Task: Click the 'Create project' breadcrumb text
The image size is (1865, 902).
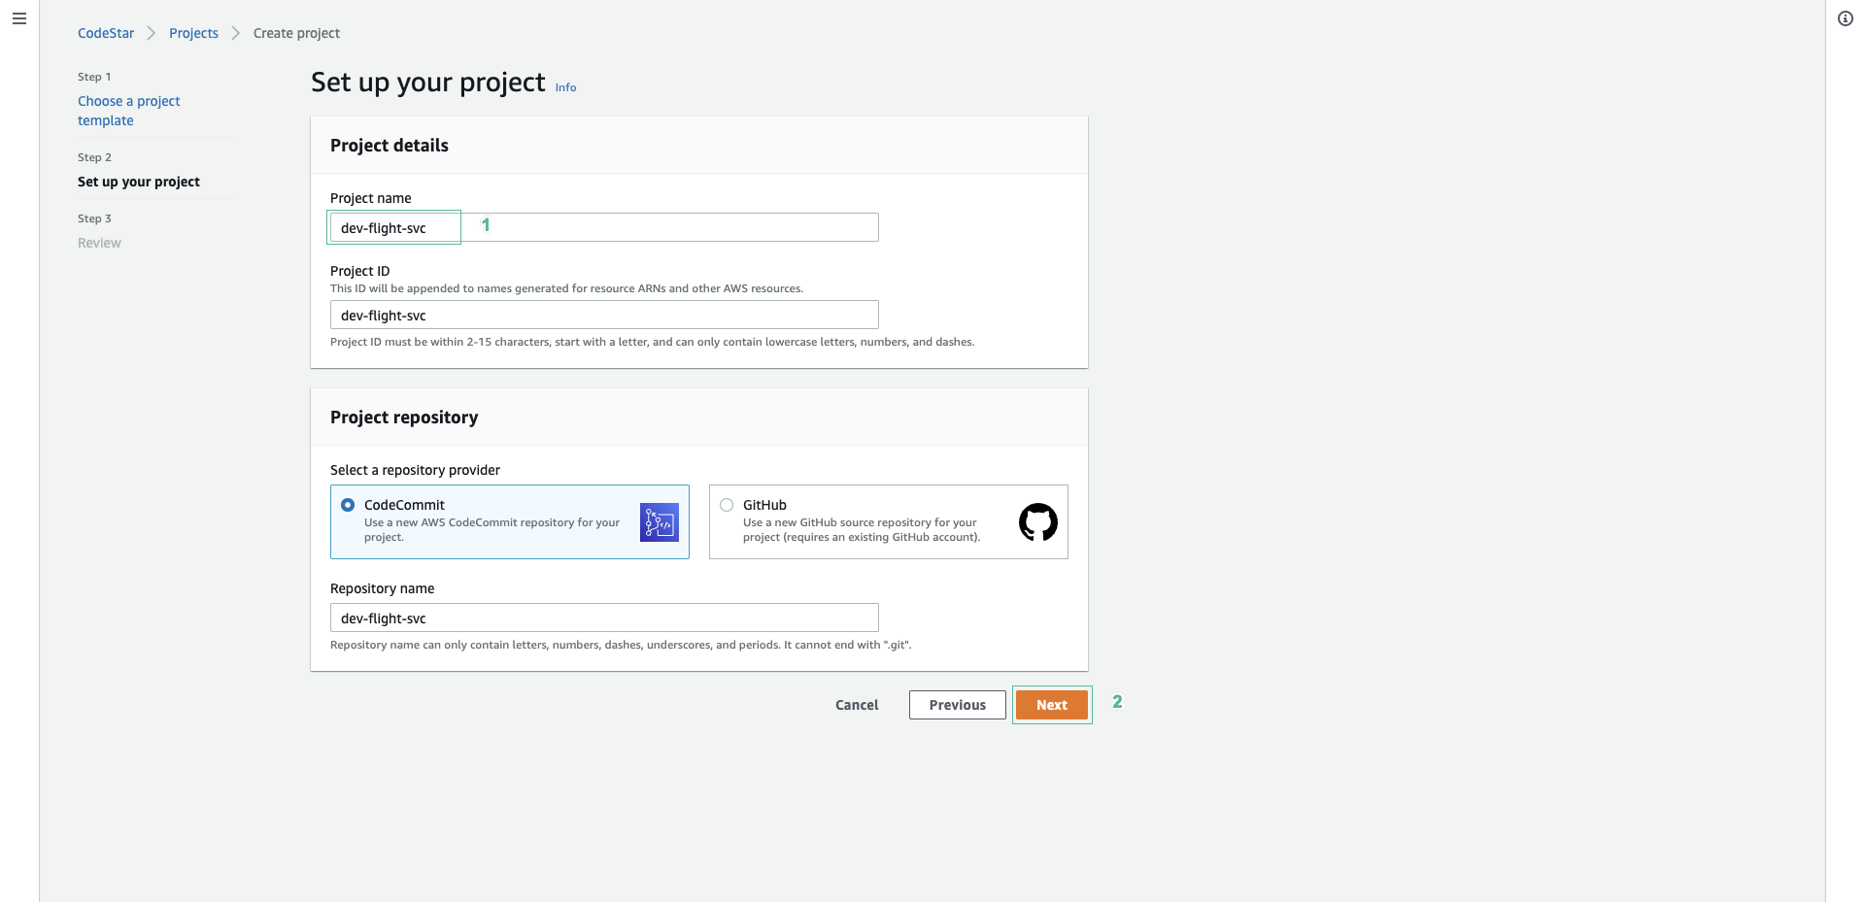Action: click(x=296, y=33)
